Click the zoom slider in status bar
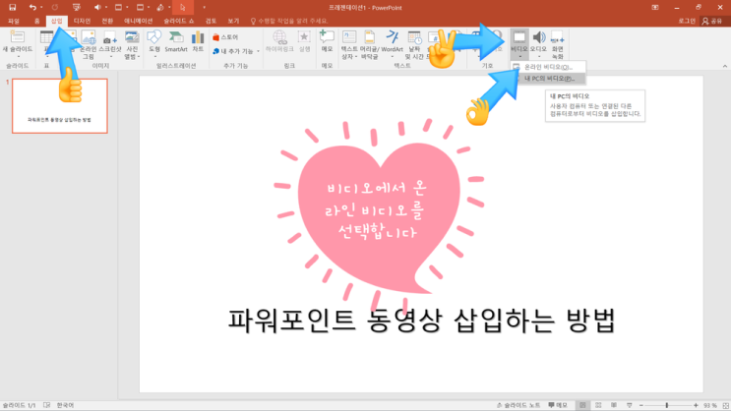Image resolution: width=731 pixels, height=411 pixels. pyautogui.click(x=668, y=405)
